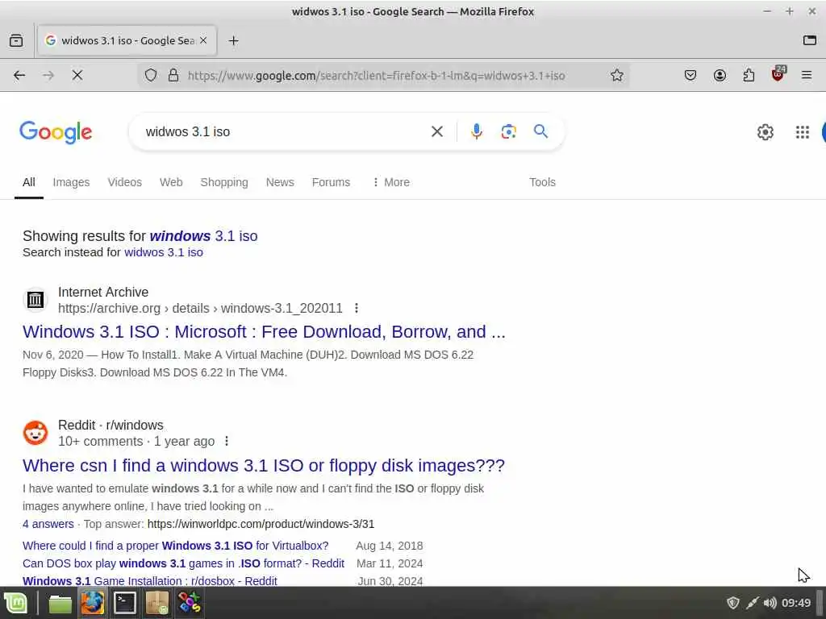This screenshot has width=826, height=619.
Task: Open the tracking protection shield icon
Action: tap(151, 75)
